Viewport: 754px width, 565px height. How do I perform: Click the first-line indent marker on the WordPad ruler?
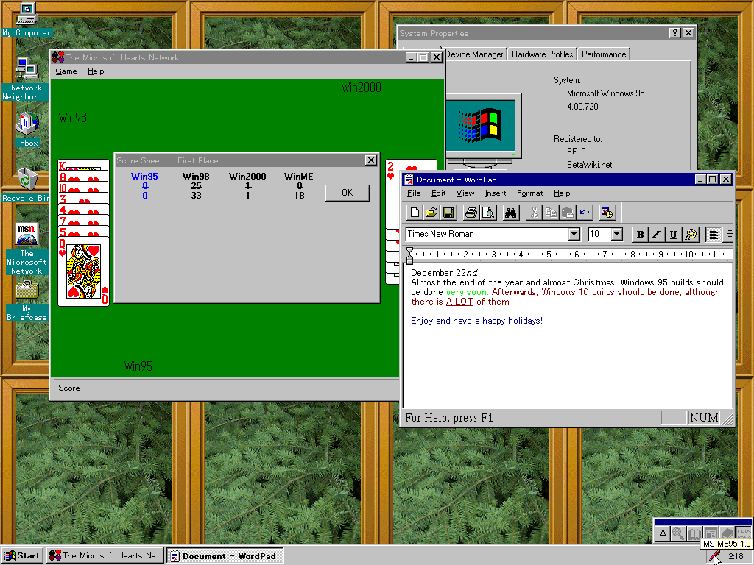[409, 250]
